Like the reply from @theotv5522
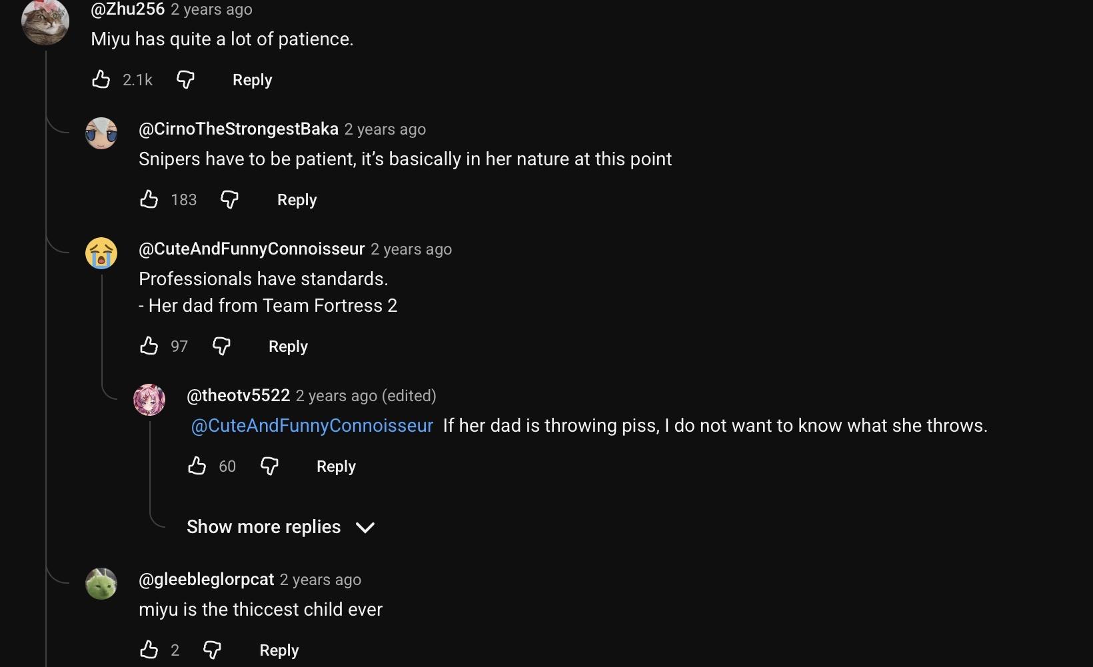This screenshot has height=667, width=1093. pyautogui.click(x=197, y=466)
